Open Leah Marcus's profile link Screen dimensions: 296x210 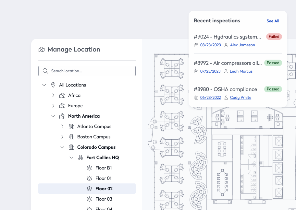241,71
